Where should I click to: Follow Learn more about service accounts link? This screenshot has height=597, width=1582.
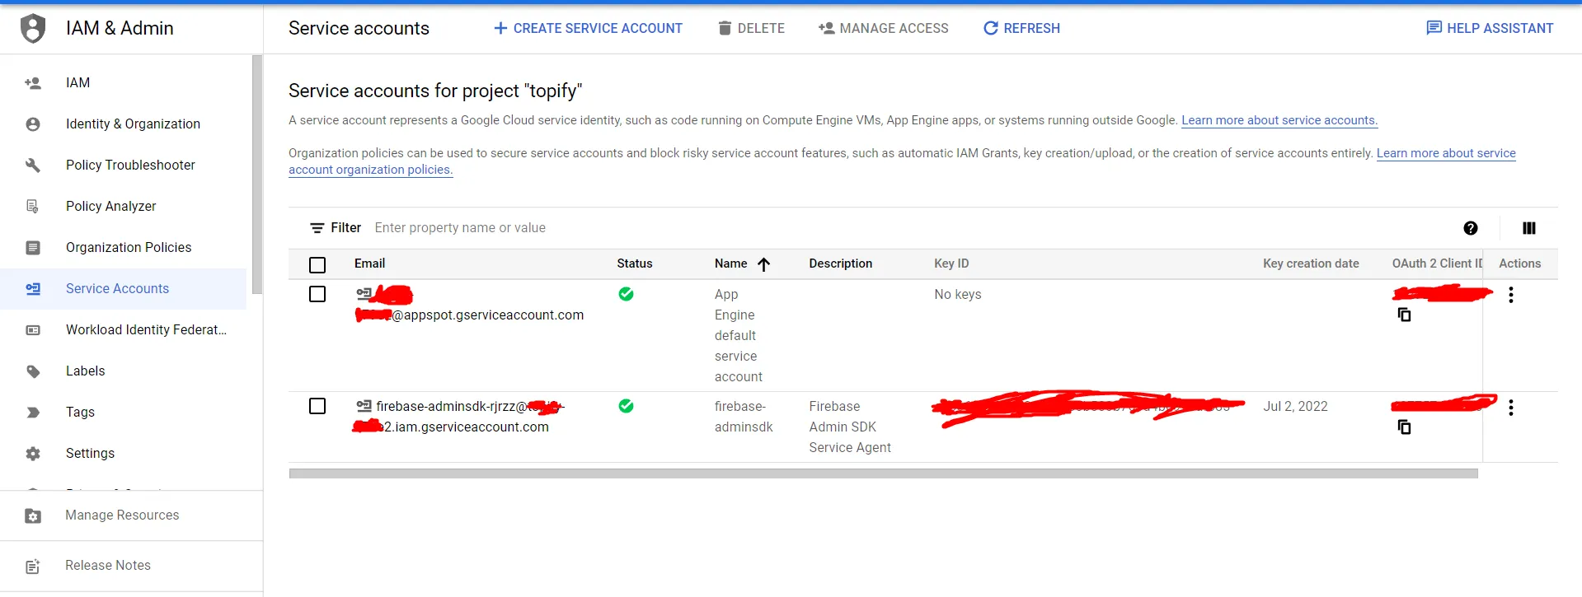click(1279, 120)
